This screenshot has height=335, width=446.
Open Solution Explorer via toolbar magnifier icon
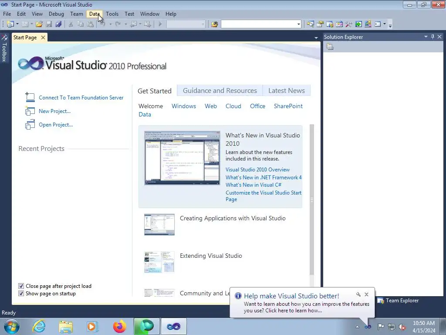[310, 24]
